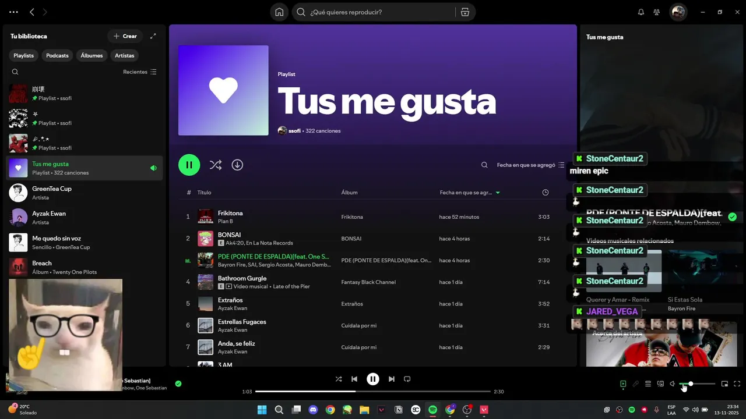746x419 pixels.
Task: Open Breach album in library
Action: click(x=85, y=267)
